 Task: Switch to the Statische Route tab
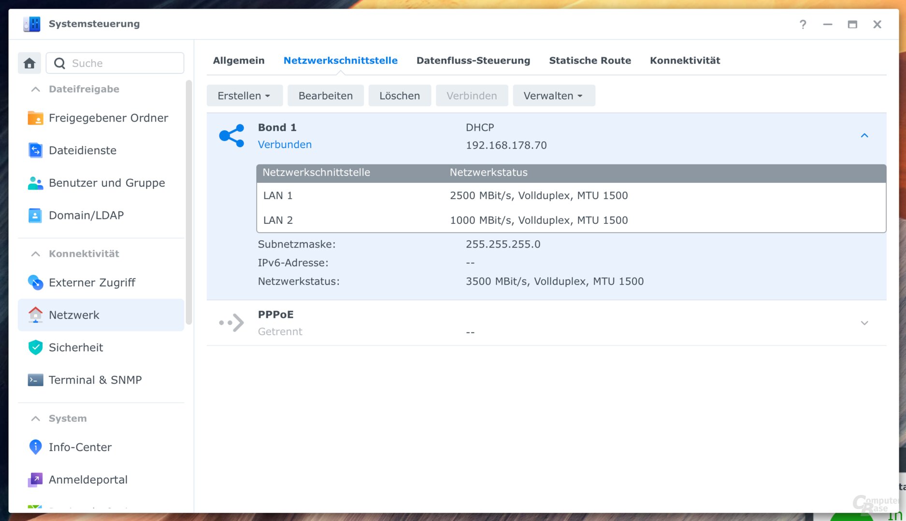point(590,60)
